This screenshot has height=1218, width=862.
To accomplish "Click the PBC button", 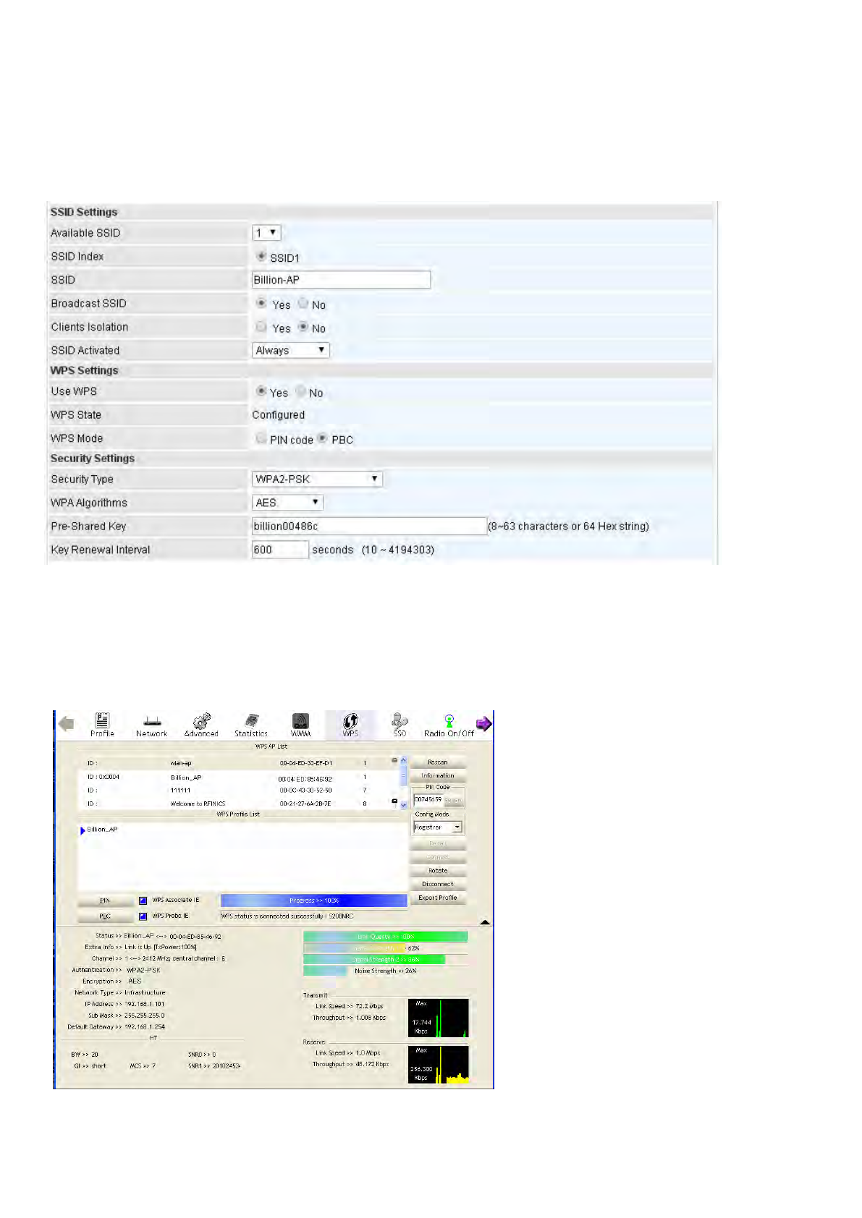I will [x=106, y=916].
